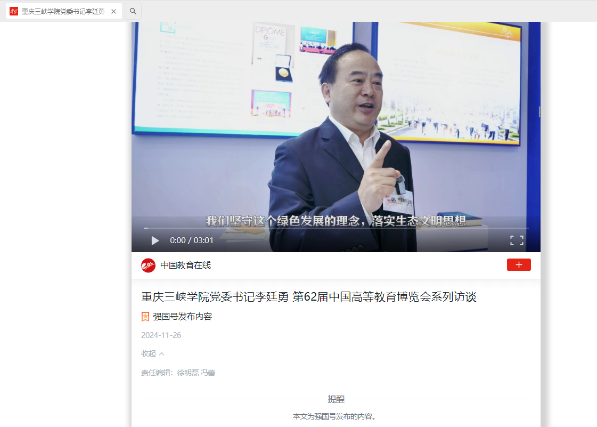
Task: Play the video
Action: pyautogui.click(x=155, y=240)
